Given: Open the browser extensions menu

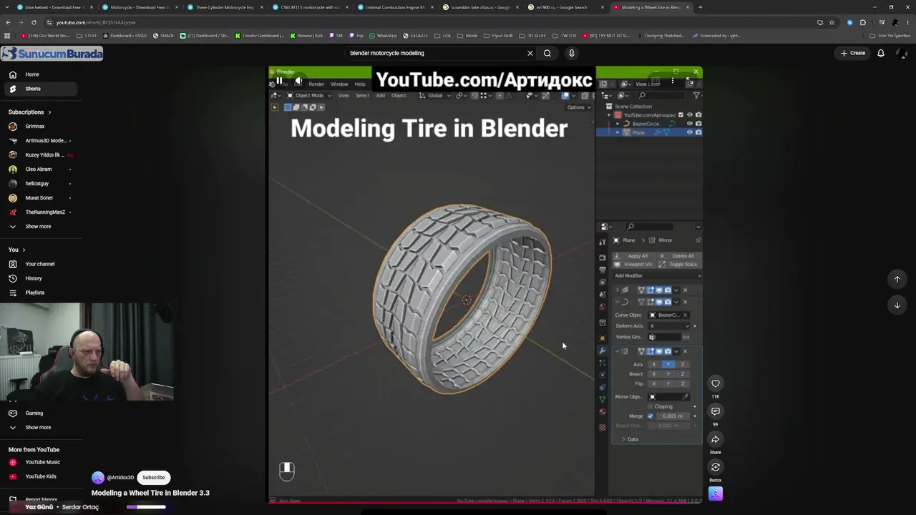Looking at the screenshot, I should pyautogui.click(x=863, y=22).
